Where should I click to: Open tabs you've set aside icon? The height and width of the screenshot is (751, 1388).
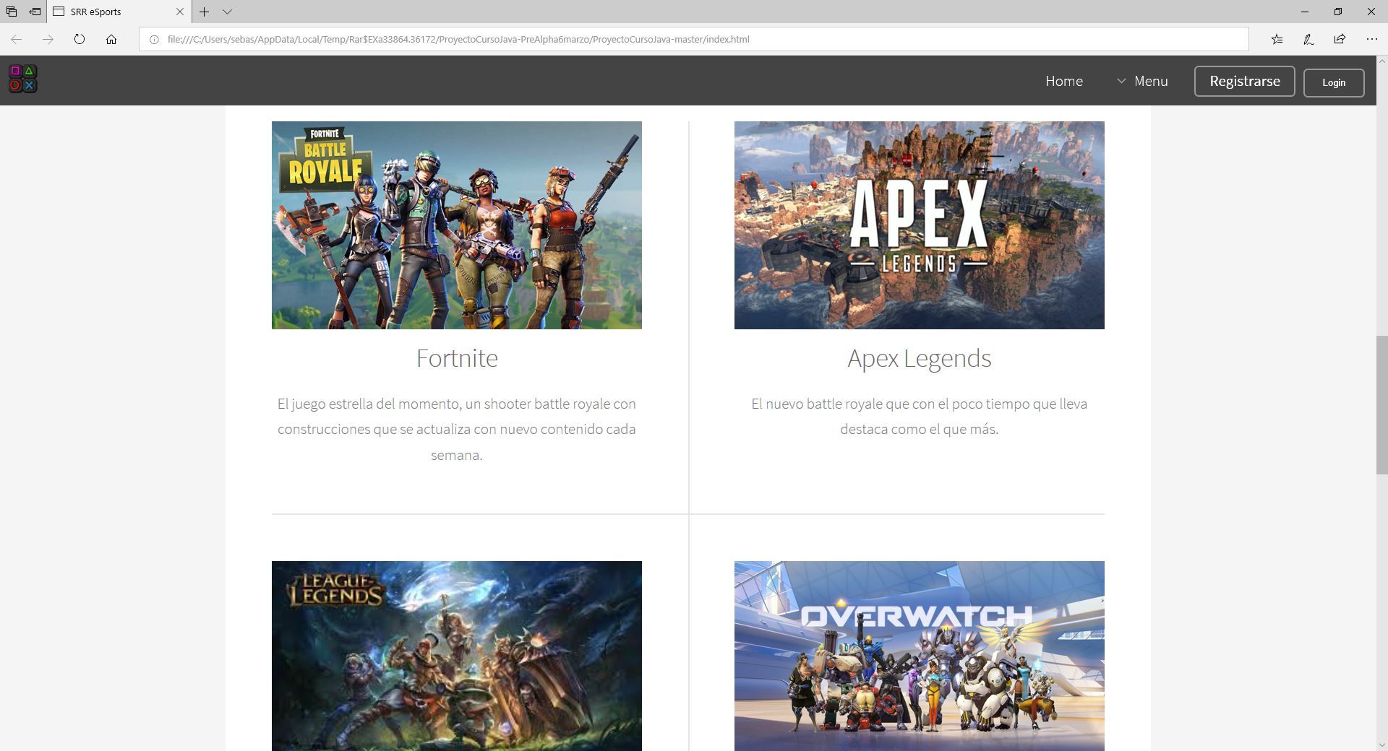coord(12,12)
